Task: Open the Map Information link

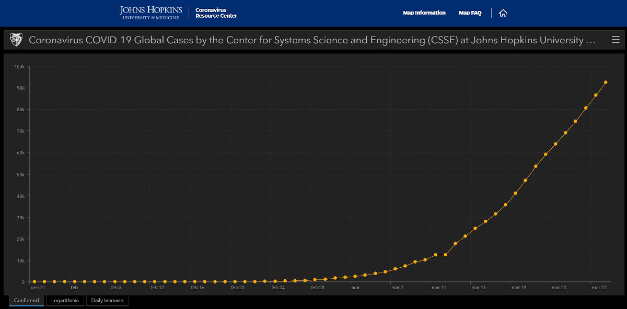Action: coord(424,13)
